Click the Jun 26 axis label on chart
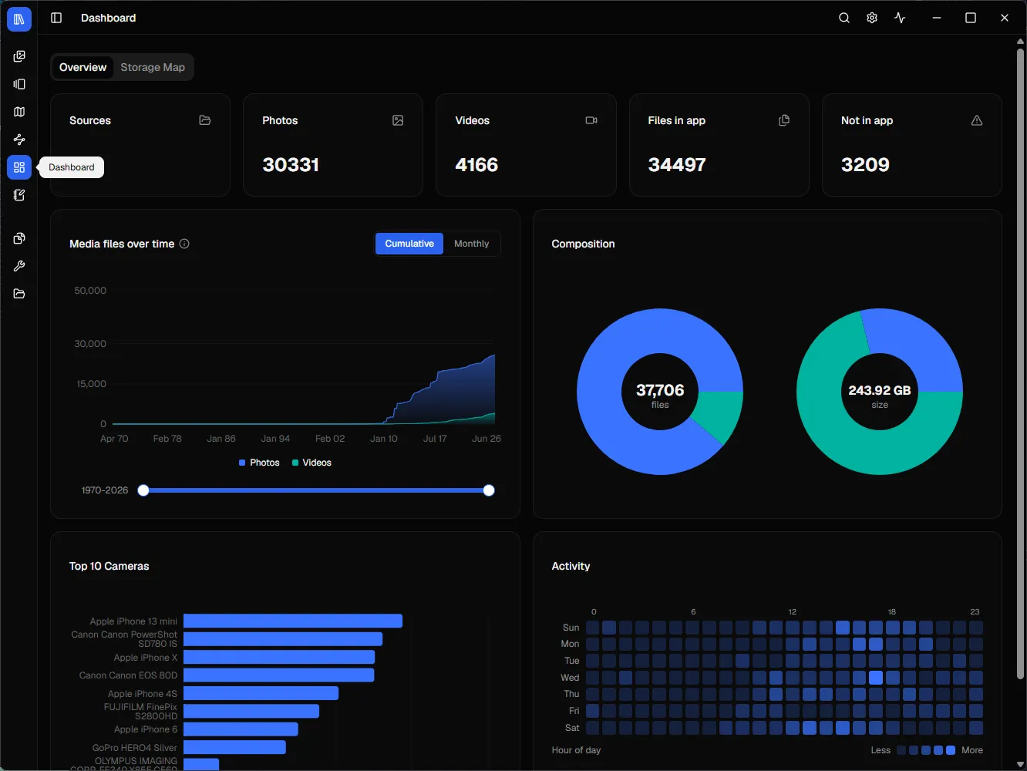 click(487, 439)
